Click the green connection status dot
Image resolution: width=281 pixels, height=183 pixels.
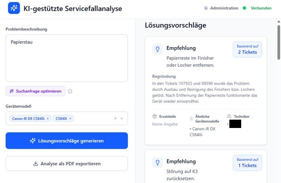click(244, 8)
